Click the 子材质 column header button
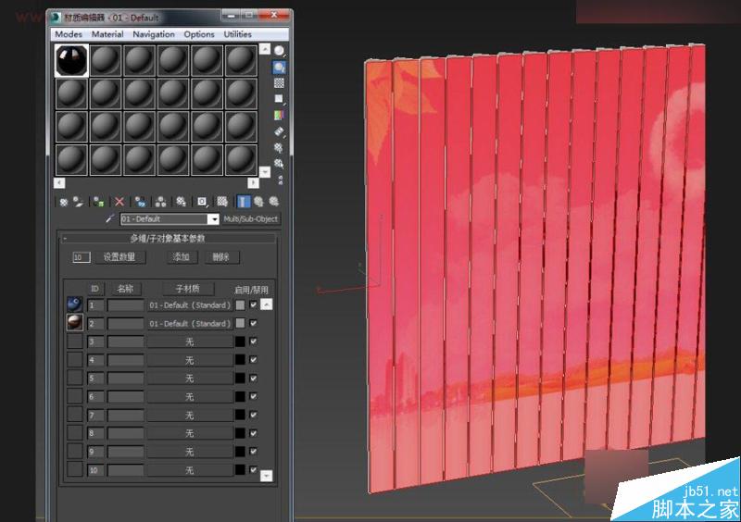 pos(188,289)
